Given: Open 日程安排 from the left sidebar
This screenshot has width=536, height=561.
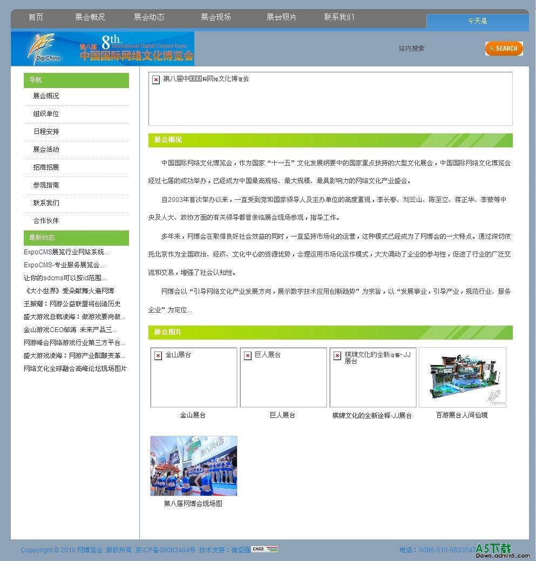Looking at the screenshot, I should [x=46, y=132].
